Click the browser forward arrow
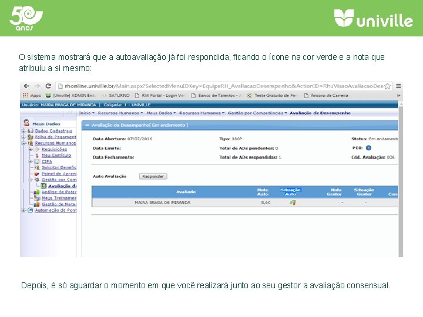 pos(37,86)
